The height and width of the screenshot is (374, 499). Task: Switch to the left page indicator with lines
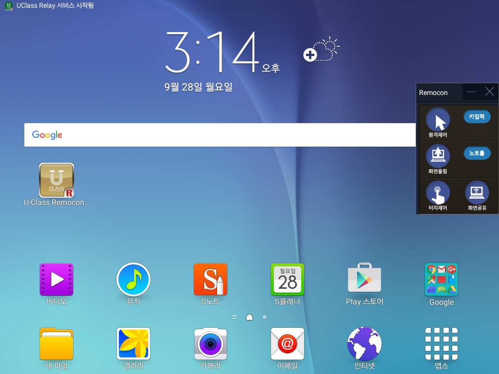pos(234,317)
